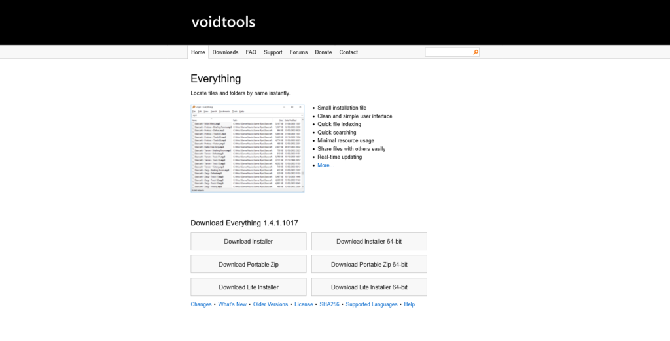
Task: Open the Everything screenshot thumbnail
Action: point(247,148)
